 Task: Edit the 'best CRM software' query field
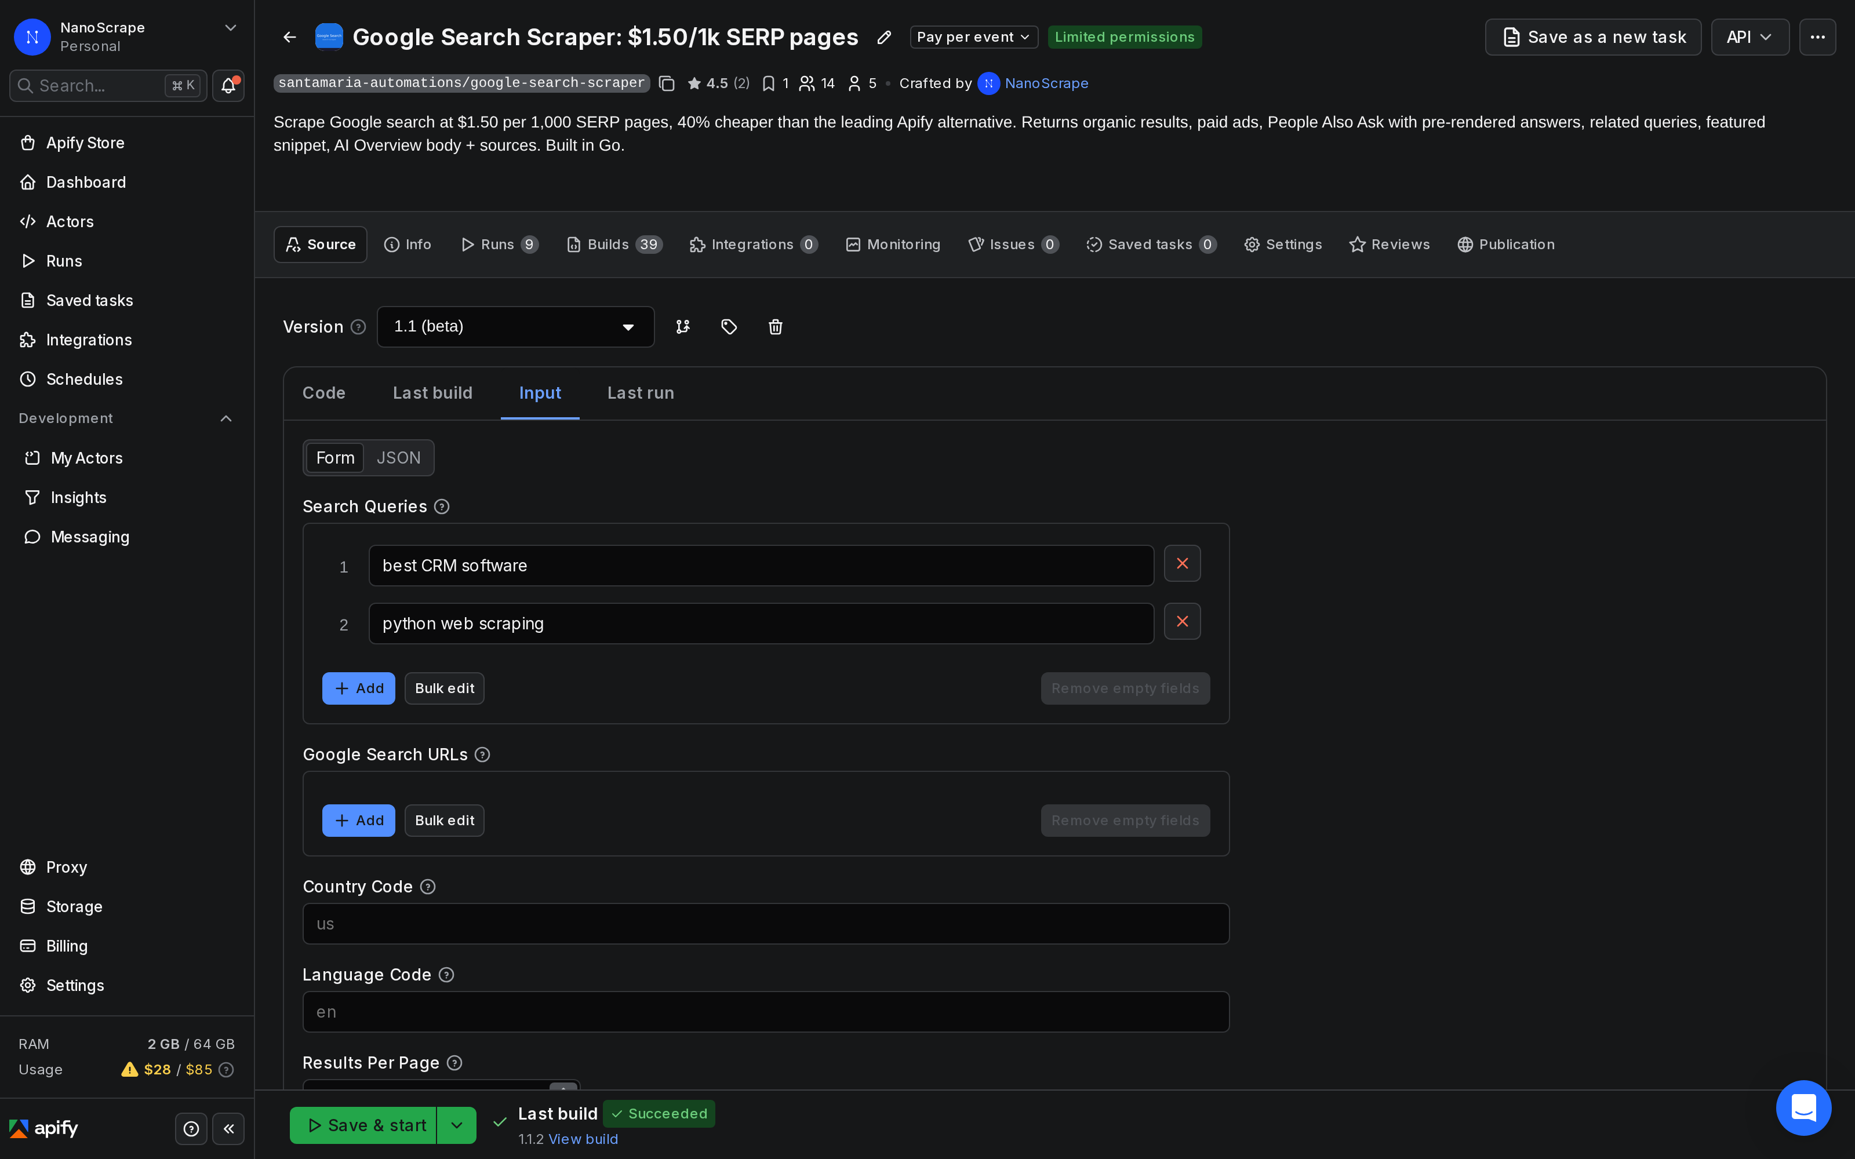[x=761, y=566]
